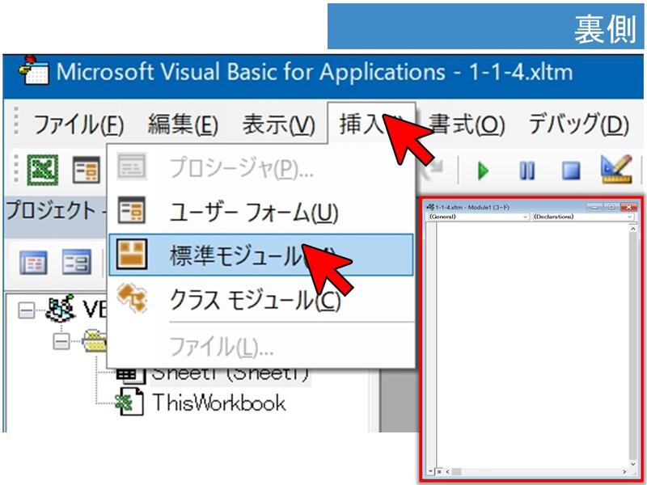This screenshot has width=647, height=485.
Task: Click the code window scroll-down arrow
Action: (x=633, y=463)
